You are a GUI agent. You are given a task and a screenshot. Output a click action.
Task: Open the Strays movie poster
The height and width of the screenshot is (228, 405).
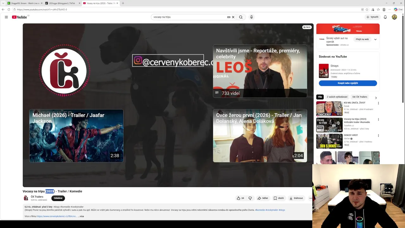(324, 71)
